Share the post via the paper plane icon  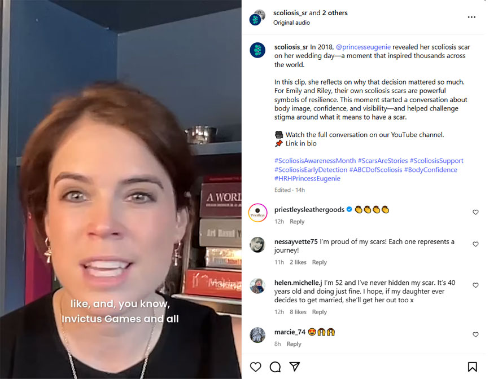295,367
